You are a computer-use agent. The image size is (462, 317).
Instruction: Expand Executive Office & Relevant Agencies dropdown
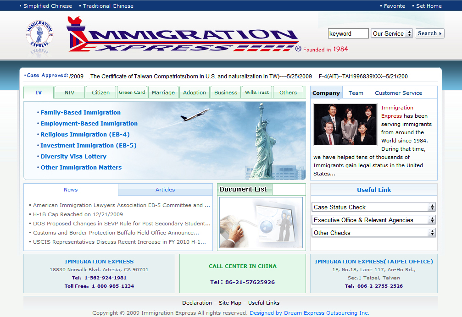coord(373,220)
